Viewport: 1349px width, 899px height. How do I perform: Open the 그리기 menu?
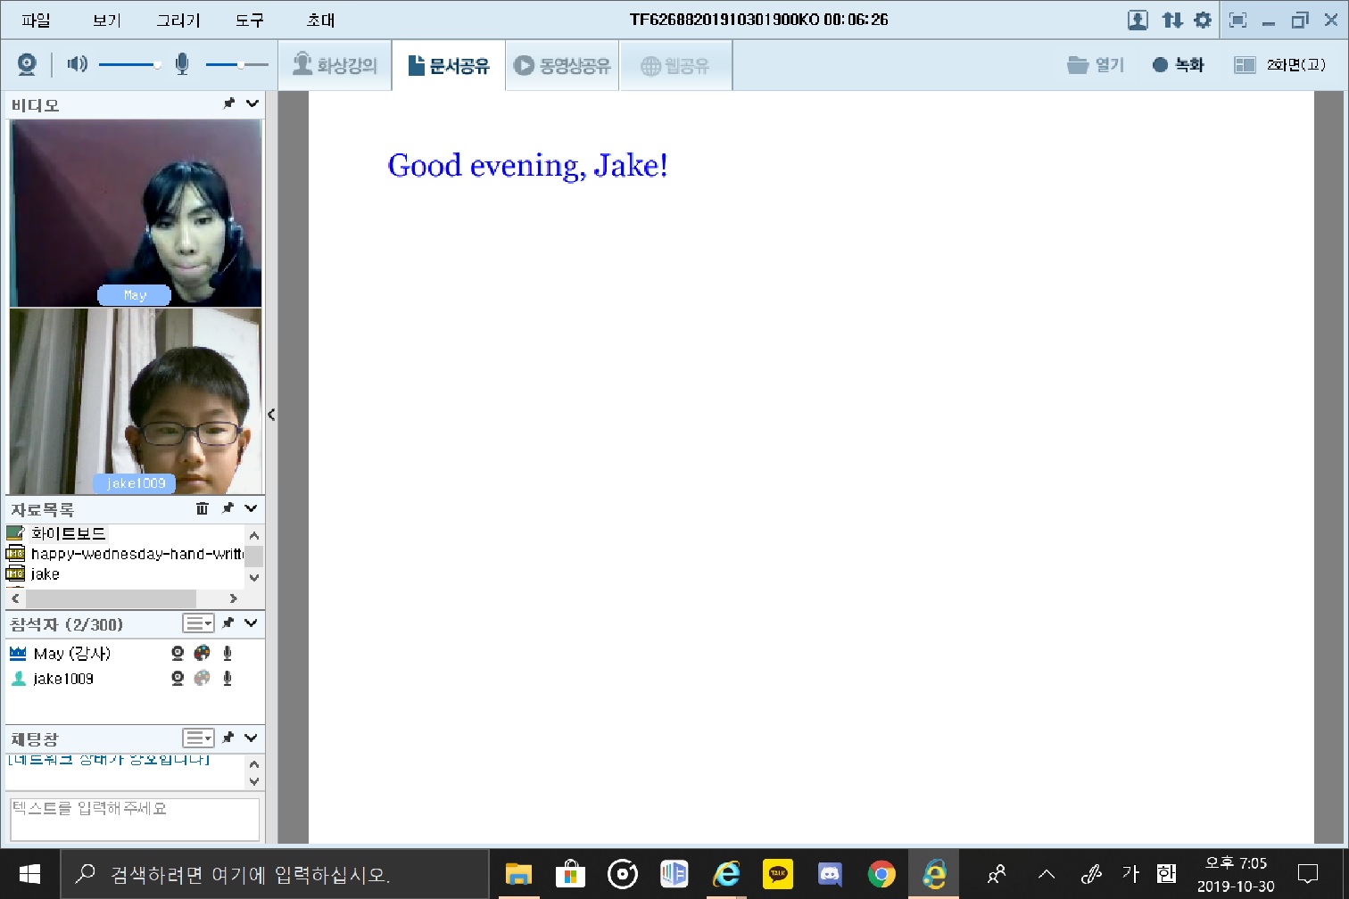pyautogui.click(x=178, y=20)
